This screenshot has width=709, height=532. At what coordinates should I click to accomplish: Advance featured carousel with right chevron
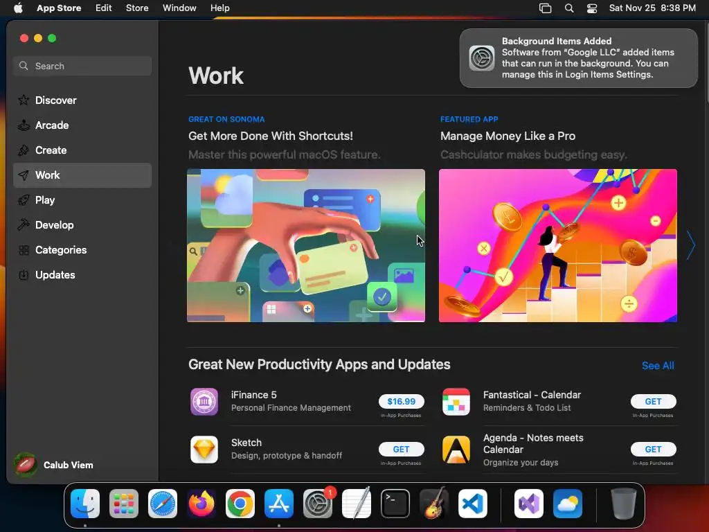point(691,245)
